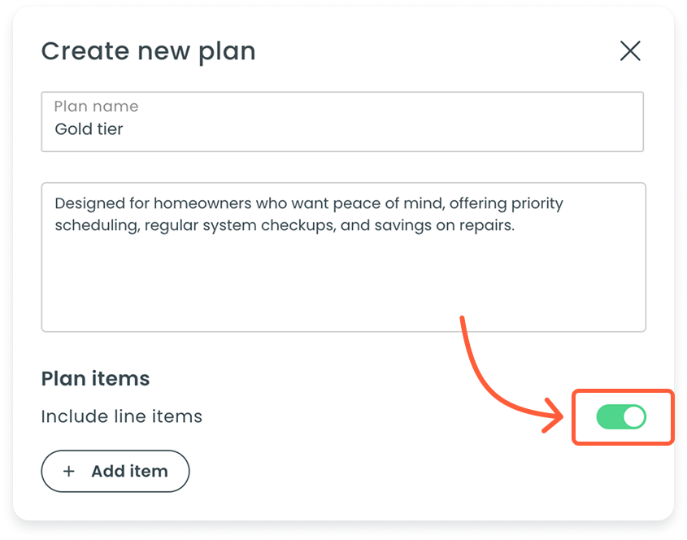The image size is (687, 540).
Task: Click the X in the dialog's top-right corner
Action: 630,50
